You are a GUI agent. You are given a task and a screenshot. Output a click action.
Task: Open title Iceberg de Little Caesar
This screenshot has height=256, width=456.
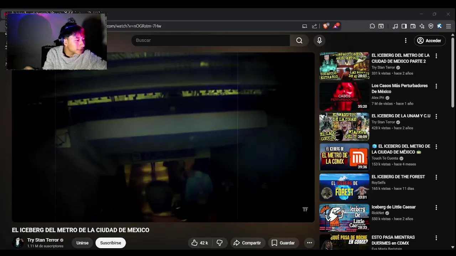[x=394, y=207]
